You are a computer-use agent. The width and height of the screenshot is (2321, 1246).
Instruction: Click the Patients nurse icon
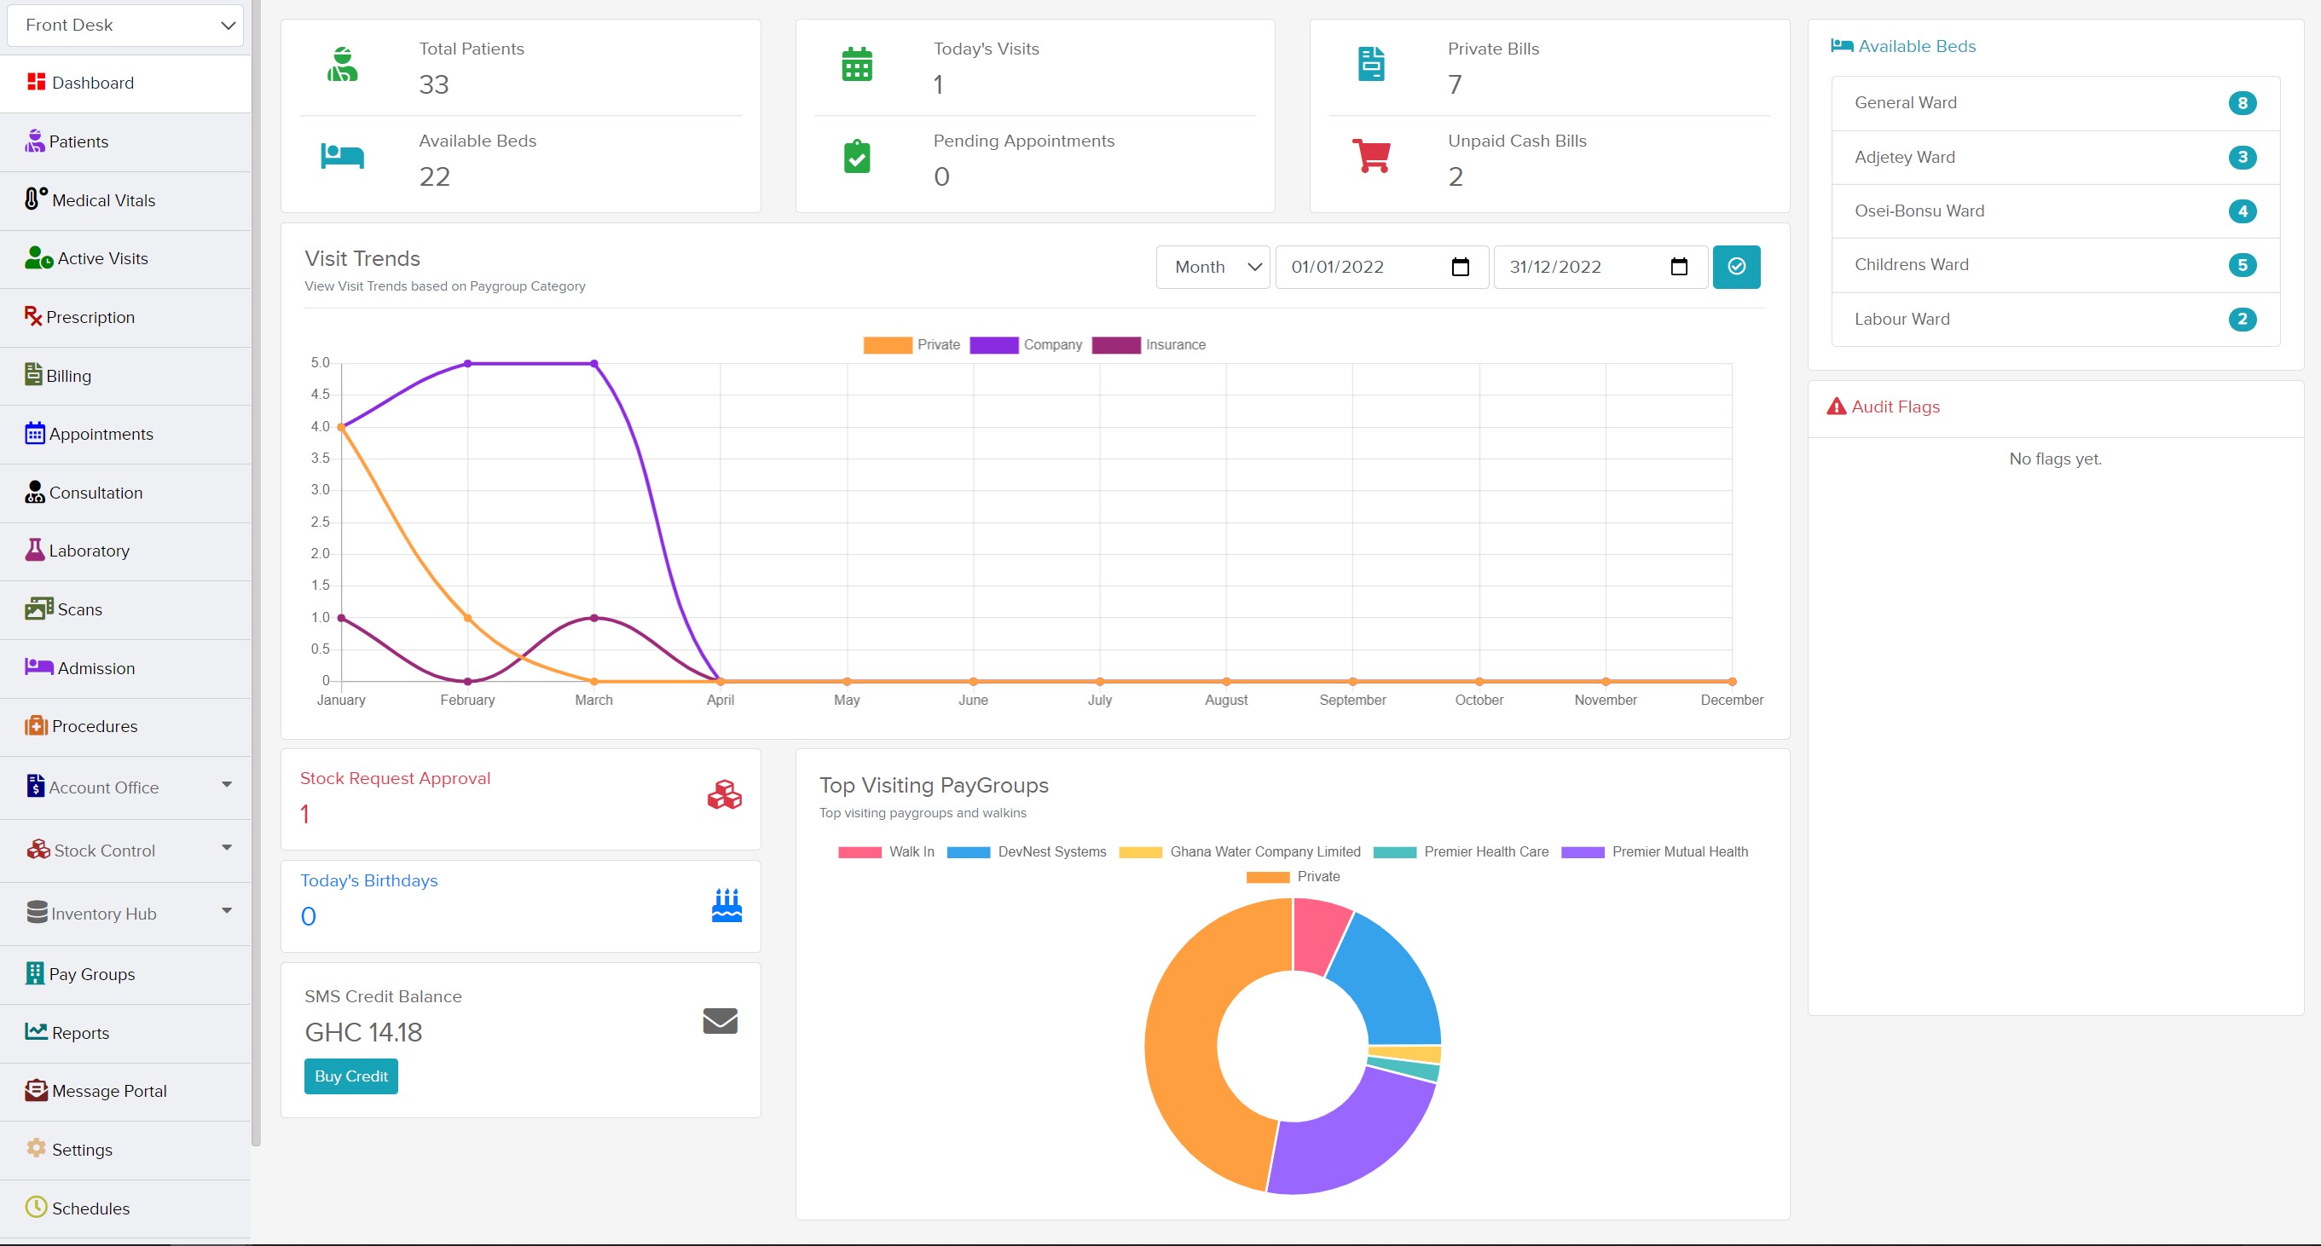point(35,141)
